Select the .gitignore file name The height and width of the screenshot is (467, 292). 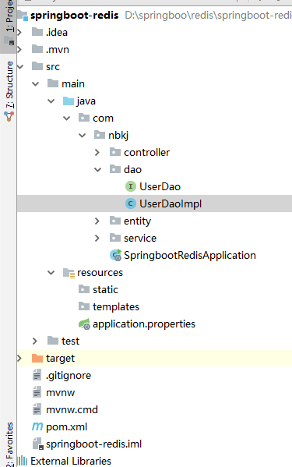tap(69, 376)
